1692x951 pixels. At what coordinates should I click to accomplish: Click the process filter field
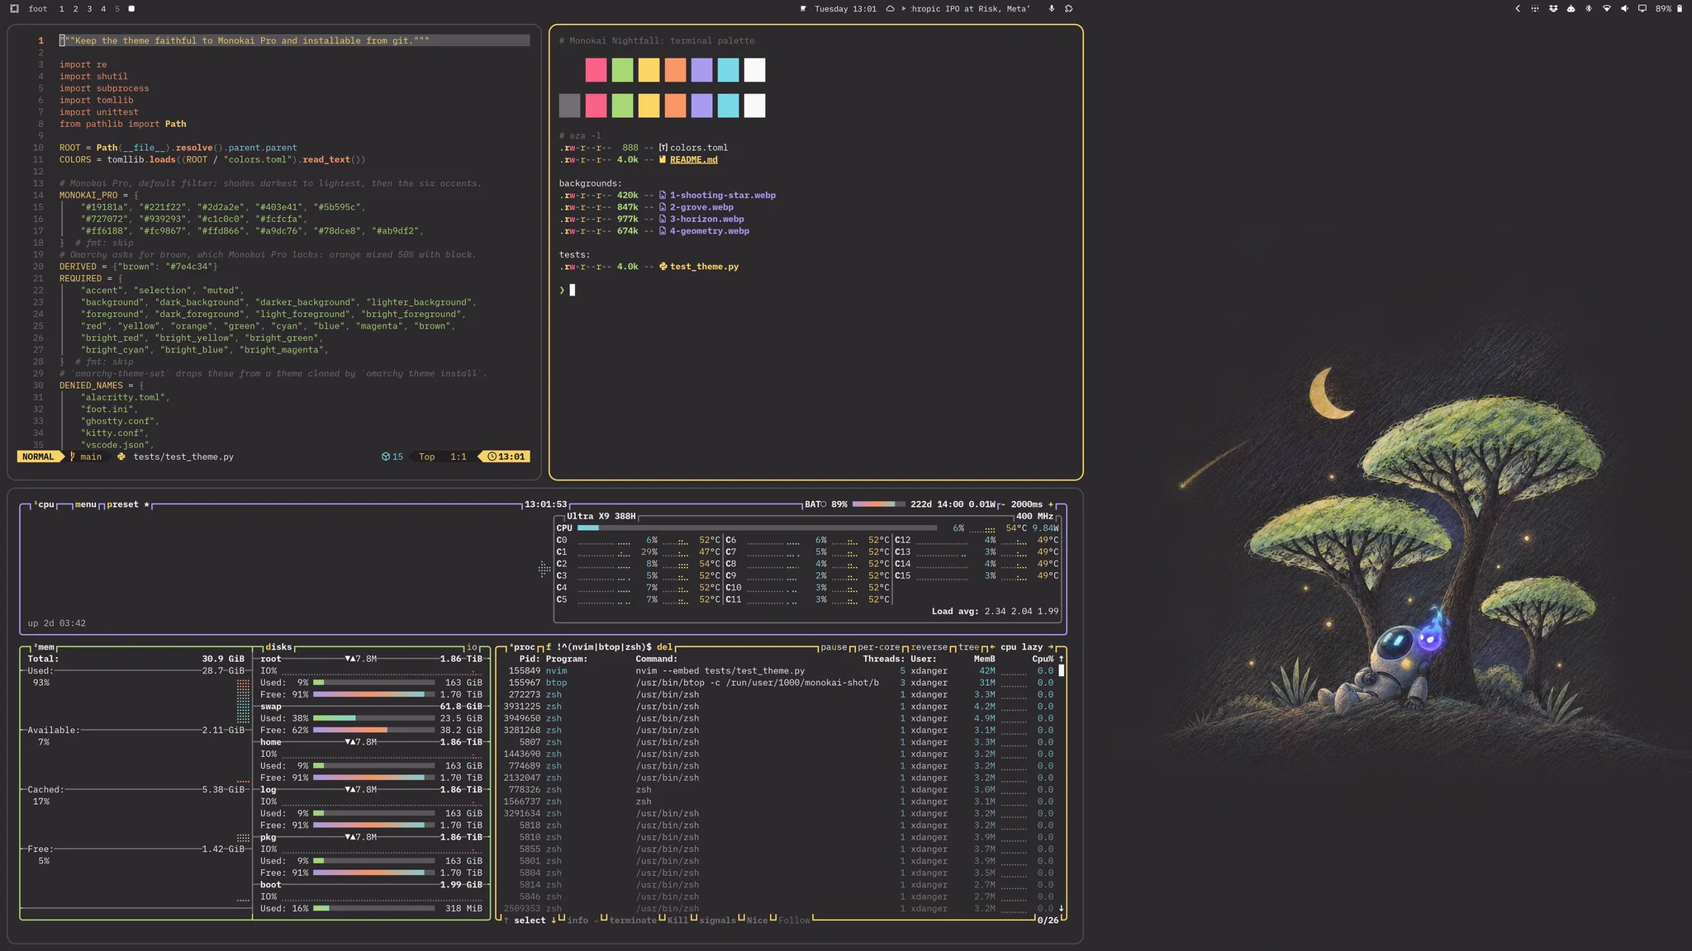point(598,647)
